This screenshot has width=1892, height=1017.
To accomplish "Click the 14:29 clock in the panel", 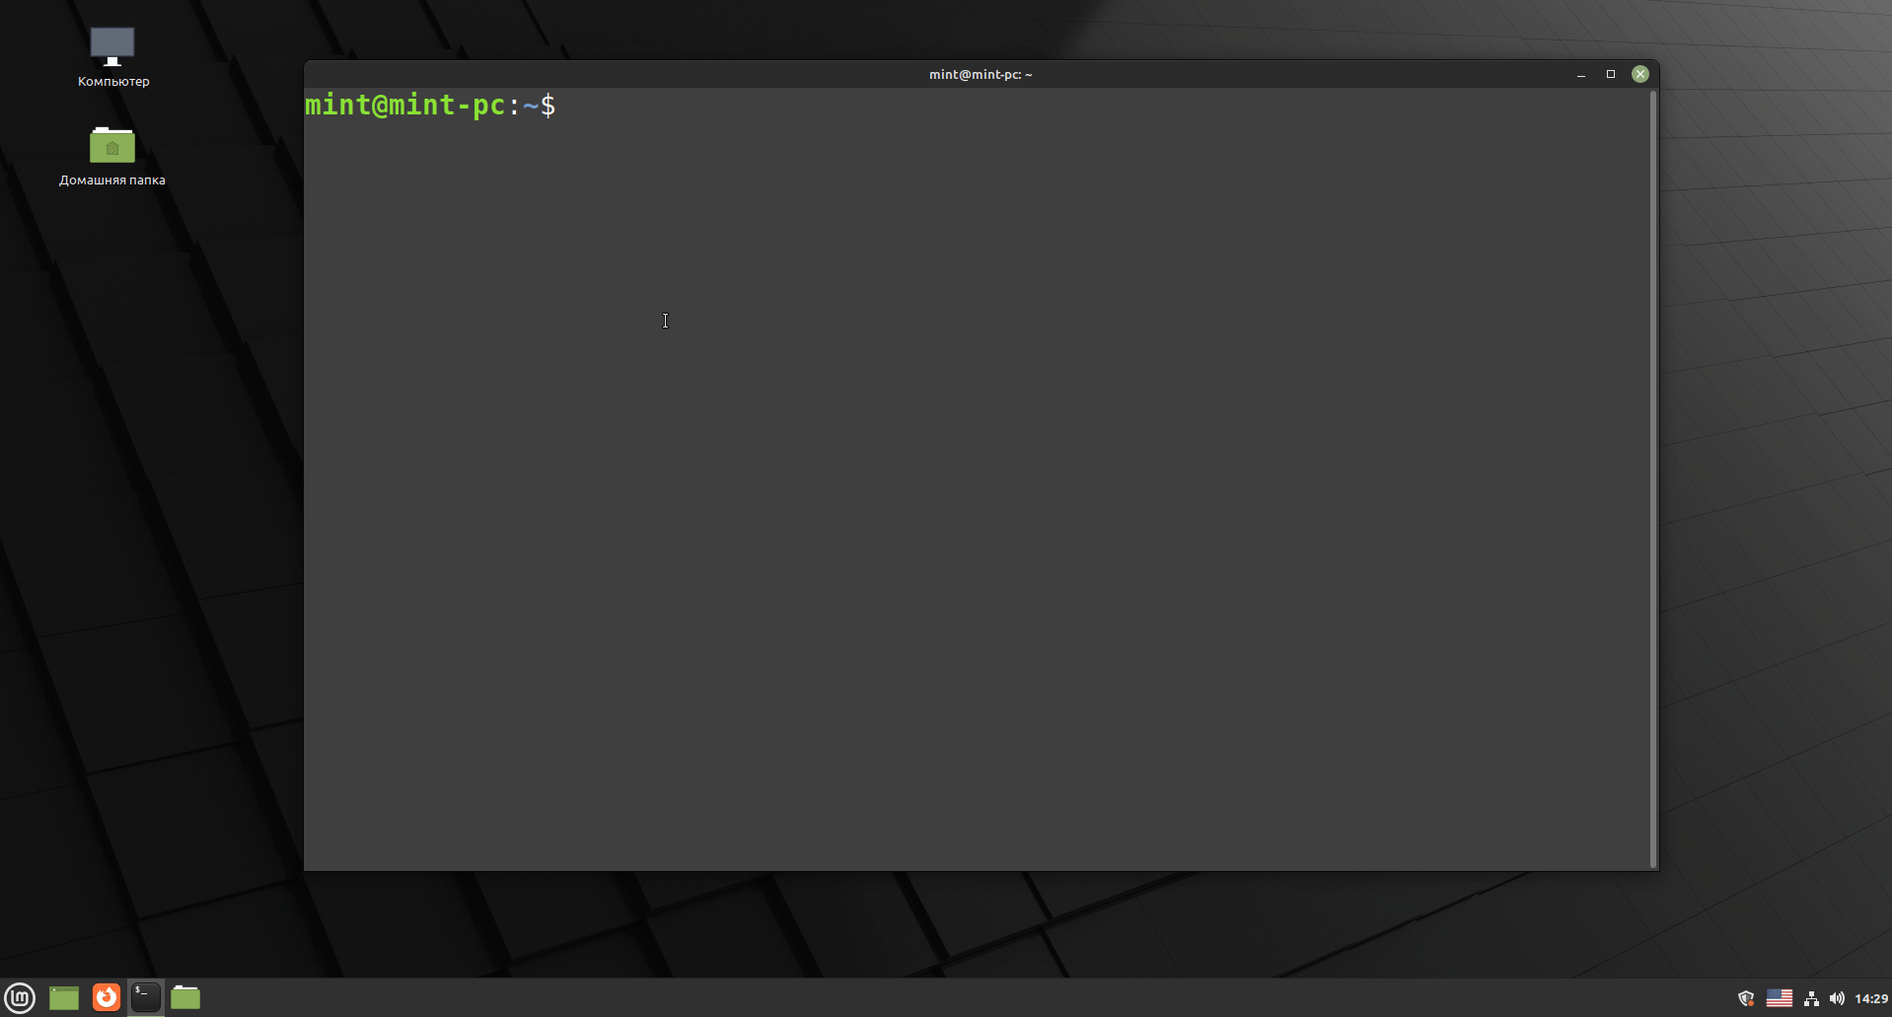I will tap(1871, 998).
